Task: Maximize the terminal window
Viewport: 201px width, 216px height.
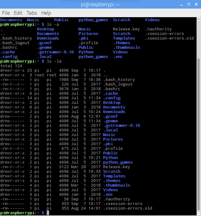Action: [x=187, y=4]
